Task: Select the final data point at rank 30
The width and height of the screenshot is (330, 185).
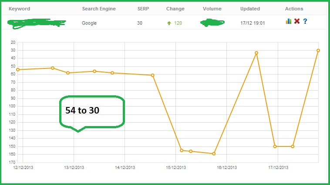Action: [318, 51]
